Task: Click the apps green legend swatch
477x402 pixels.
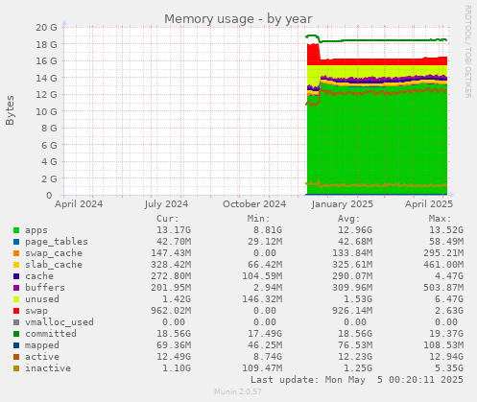Action: point(16,230)
